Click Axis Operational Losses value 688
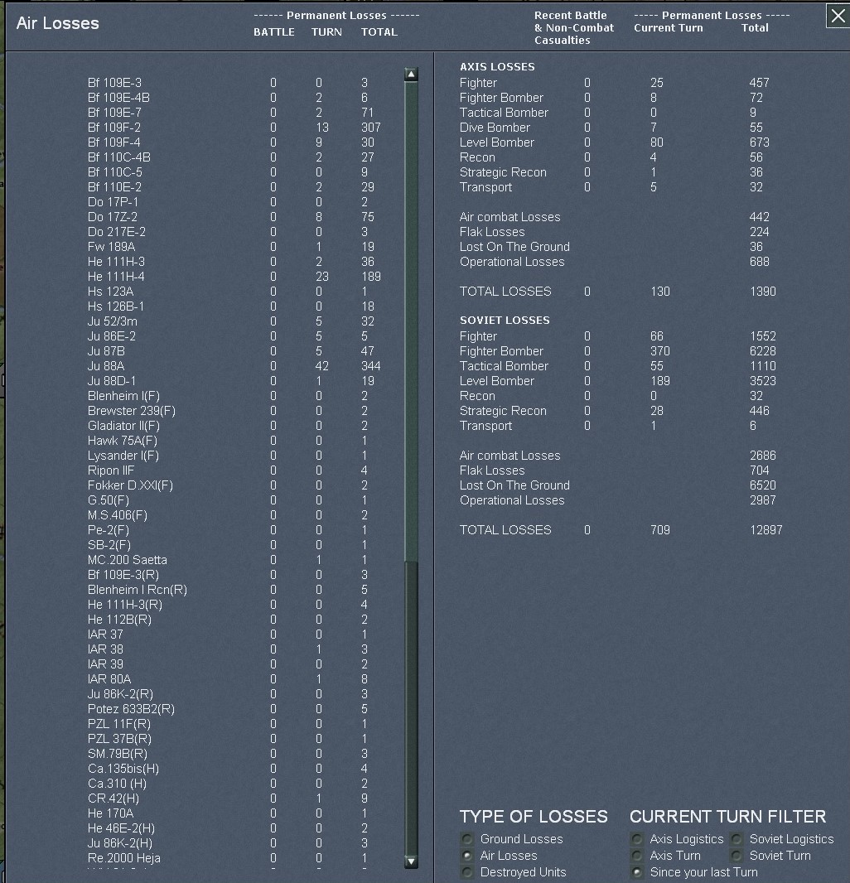Image resolution: width=850 pixels, height=883 pixels. [x=760, y=261]
